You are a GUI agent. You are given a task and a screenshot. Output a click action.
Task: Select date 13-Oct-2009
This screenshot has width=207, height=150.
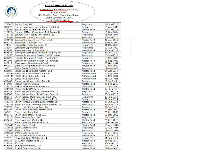112,122
